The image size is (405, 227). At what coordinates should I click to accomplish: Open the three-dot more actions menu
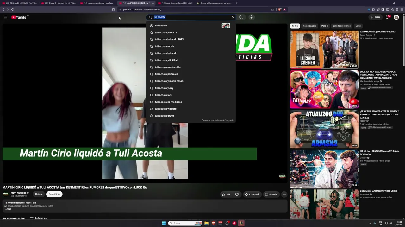(x=284, y=195)
